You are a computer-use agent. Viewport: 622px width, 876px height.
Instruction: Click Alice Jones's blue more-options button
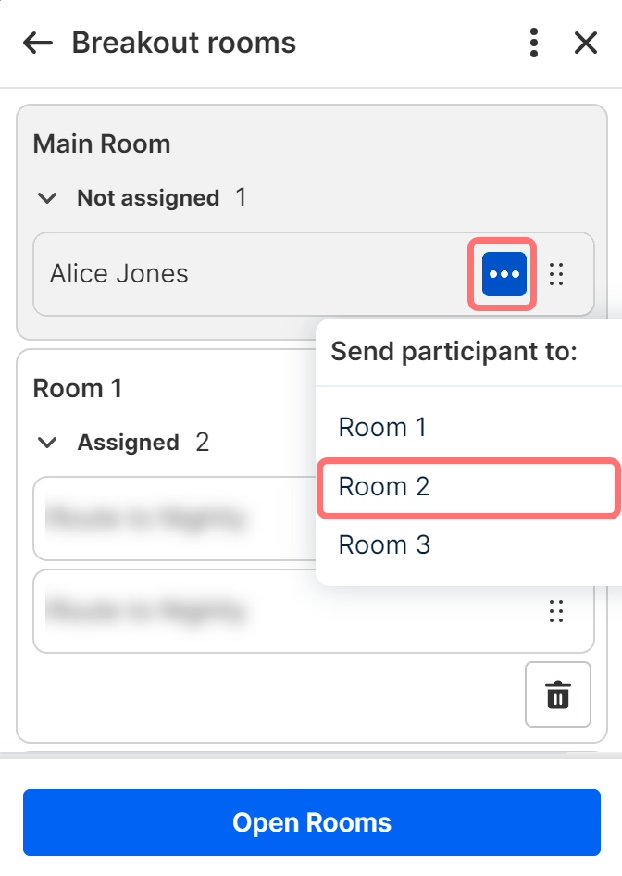tap(504, 274)
